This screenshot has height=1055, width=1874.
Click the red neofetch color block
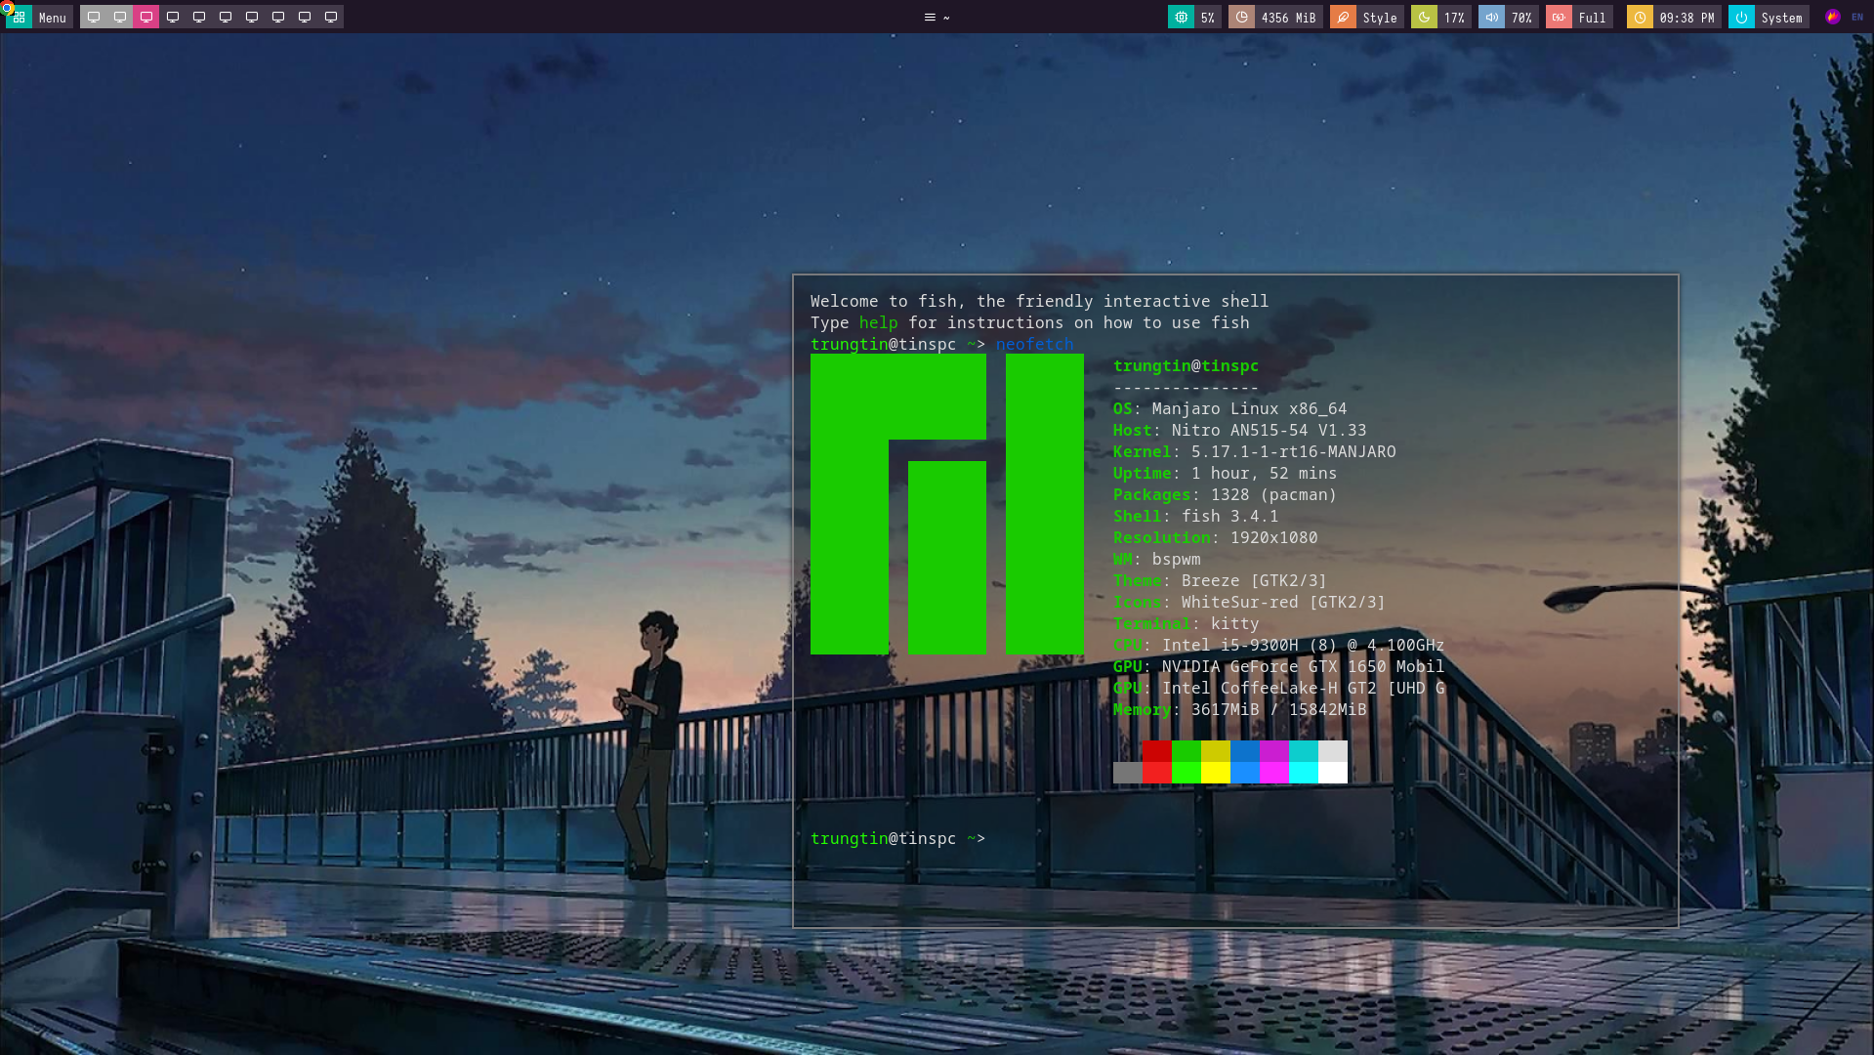click(x=1156, y=762)
